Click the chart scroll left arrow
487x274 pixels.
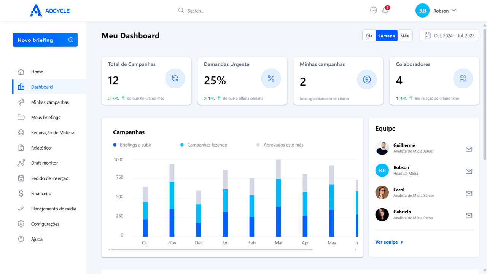(x=109, y=250)
